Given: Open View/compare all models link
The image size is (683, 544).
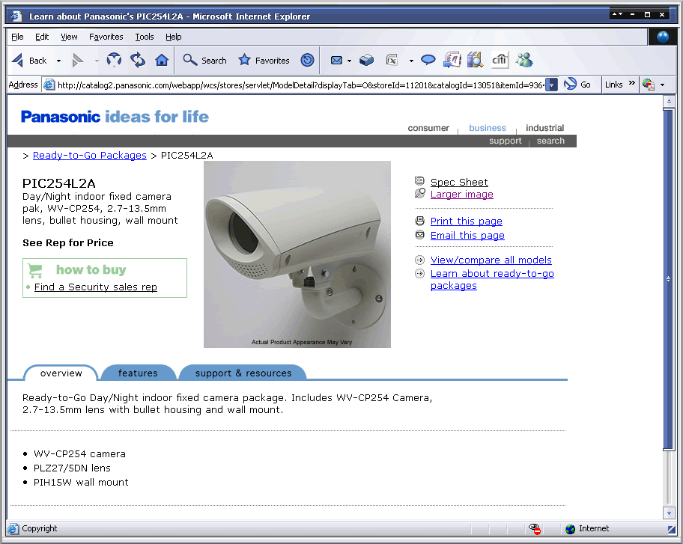Looking at the screenshot, I should [491, 260].
